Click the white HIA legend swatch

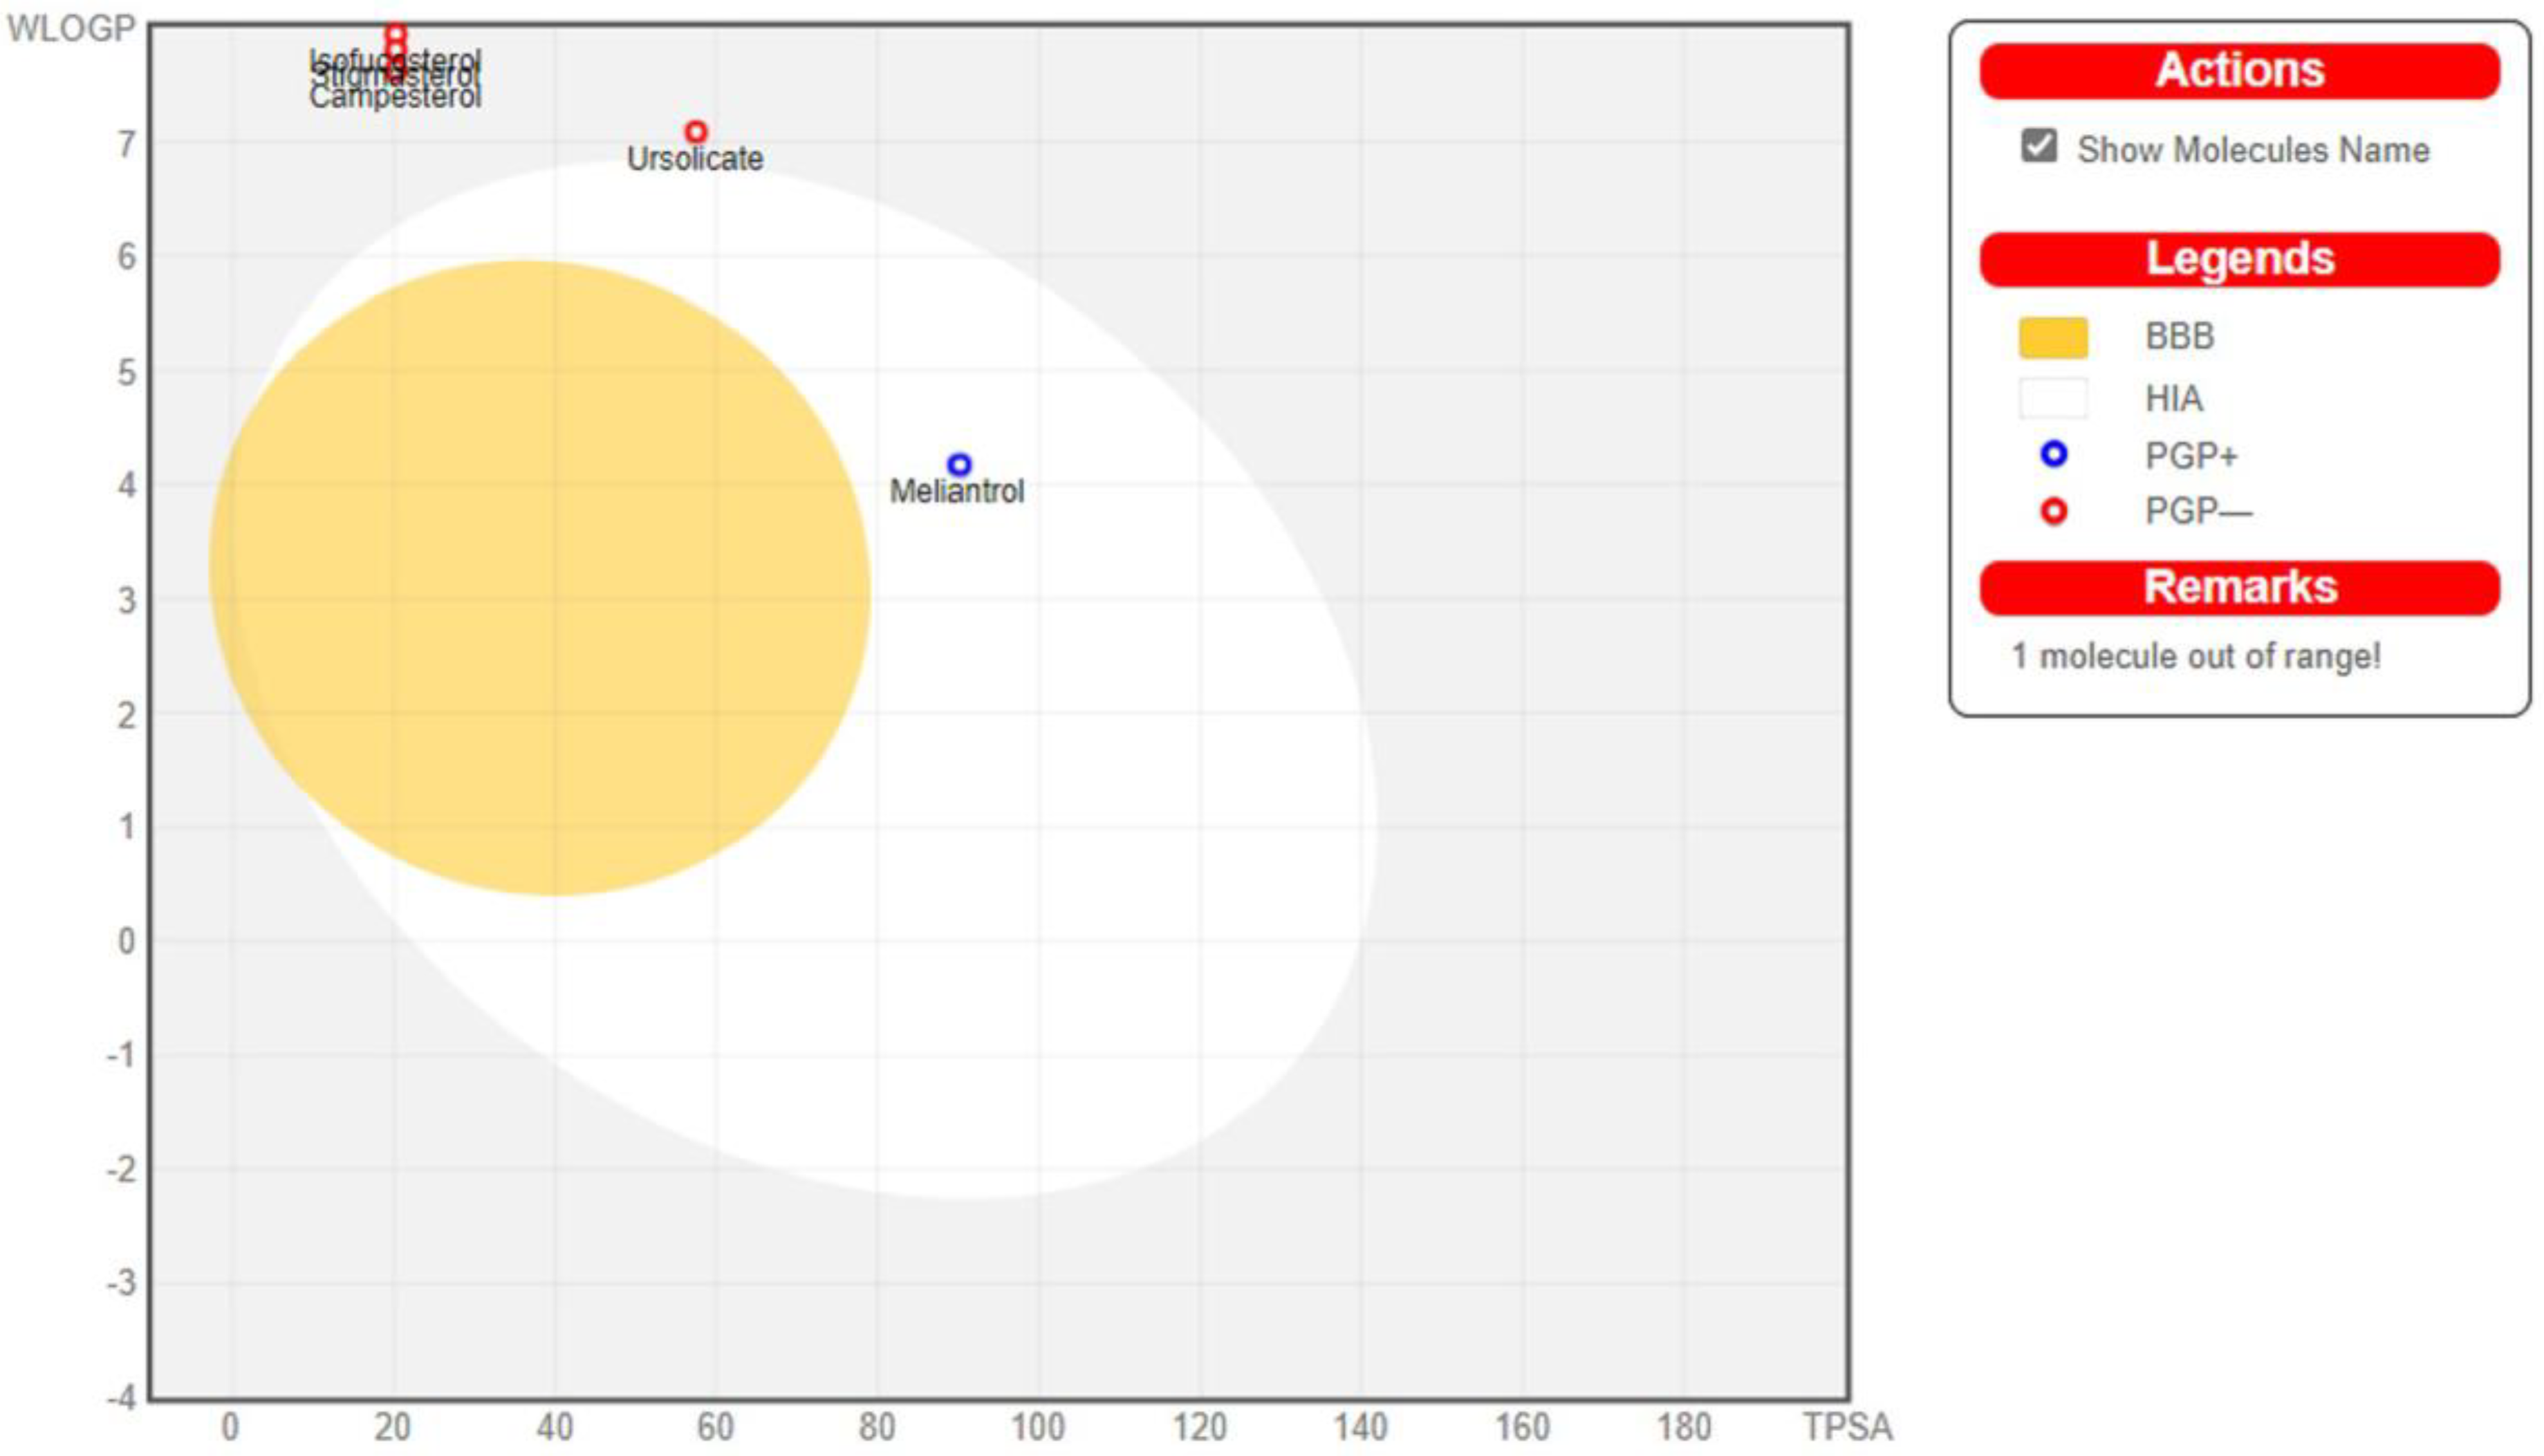2053,398
